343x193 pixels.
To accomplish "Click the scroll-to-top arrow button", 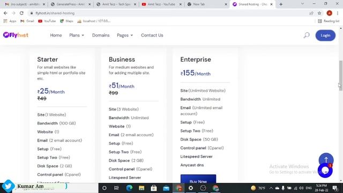I will pyautogui.click(x=326, y=160).
